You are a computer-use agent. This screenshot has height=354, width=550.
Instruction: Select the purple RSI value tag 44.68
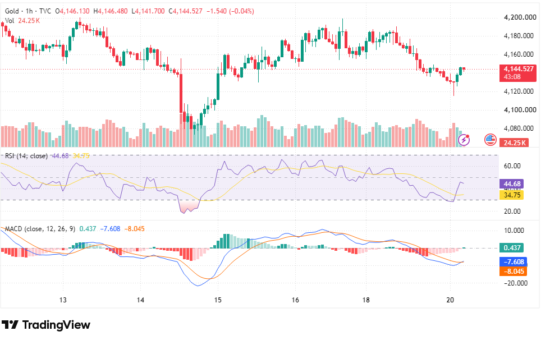click(x=511, y=184)
